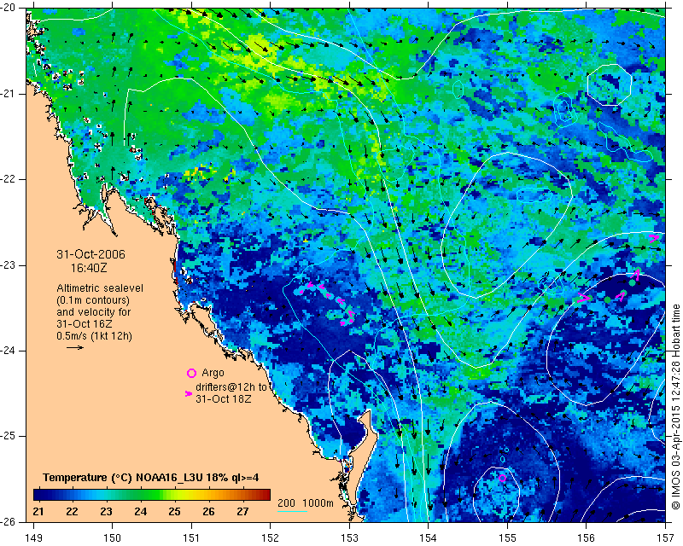Click the longitude axis label 152
This screenshot has width=683, height=546.
click(270, 538)
